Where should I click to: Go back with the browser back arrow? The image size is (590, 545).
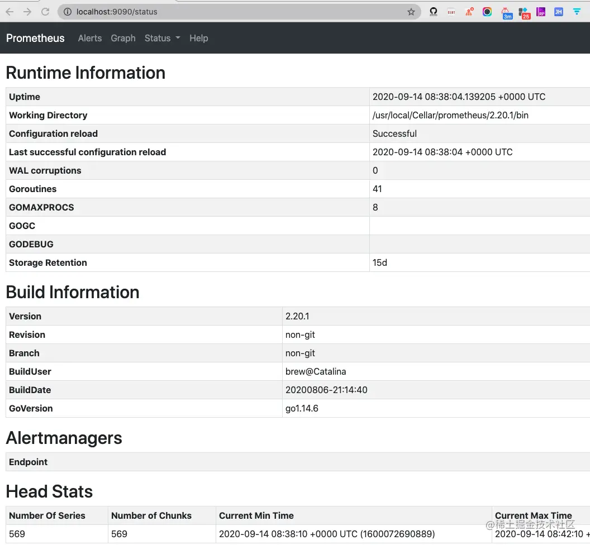click(x=10, y=12)
